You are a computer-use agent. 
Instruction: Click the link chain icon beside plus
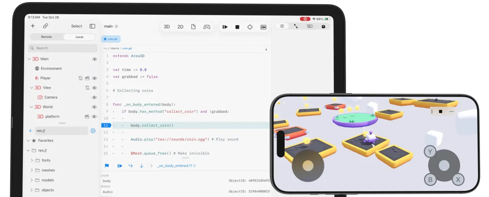point(46,26)
